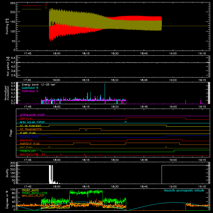Click 19:15 time label under Quality plot
213x213 pixels.
[202, 187]
